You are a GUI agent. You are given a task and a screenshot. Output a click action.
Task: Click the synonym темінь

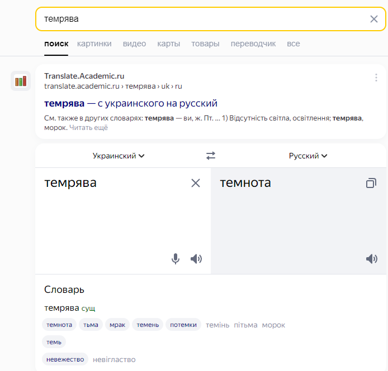pos(217,325)
